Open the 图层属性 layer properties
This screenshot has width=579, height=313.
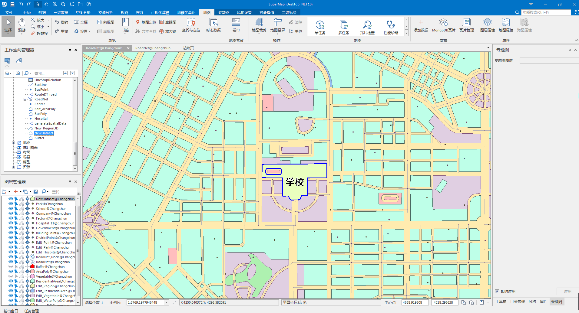tap(488, 25)
